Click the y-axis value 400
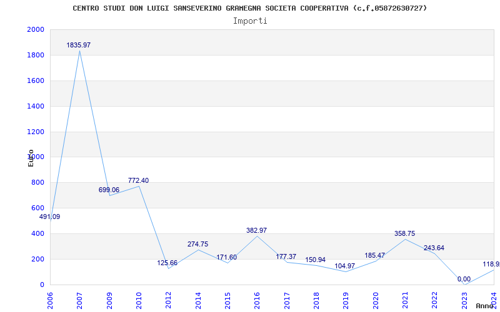The image size is (500, 312). [x=37, y=233]
